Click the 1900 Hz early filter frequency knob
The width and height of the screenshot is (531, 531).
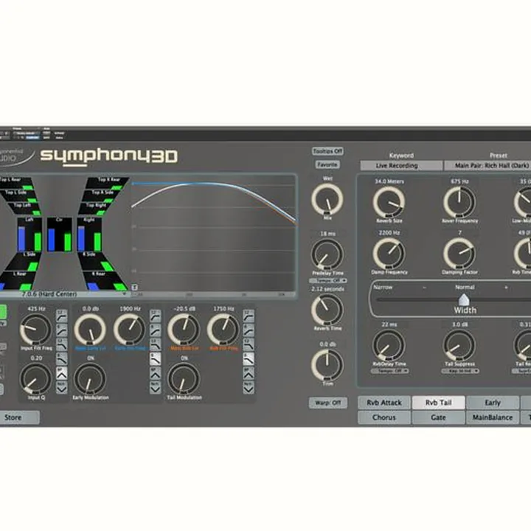[x=129, y=330]
